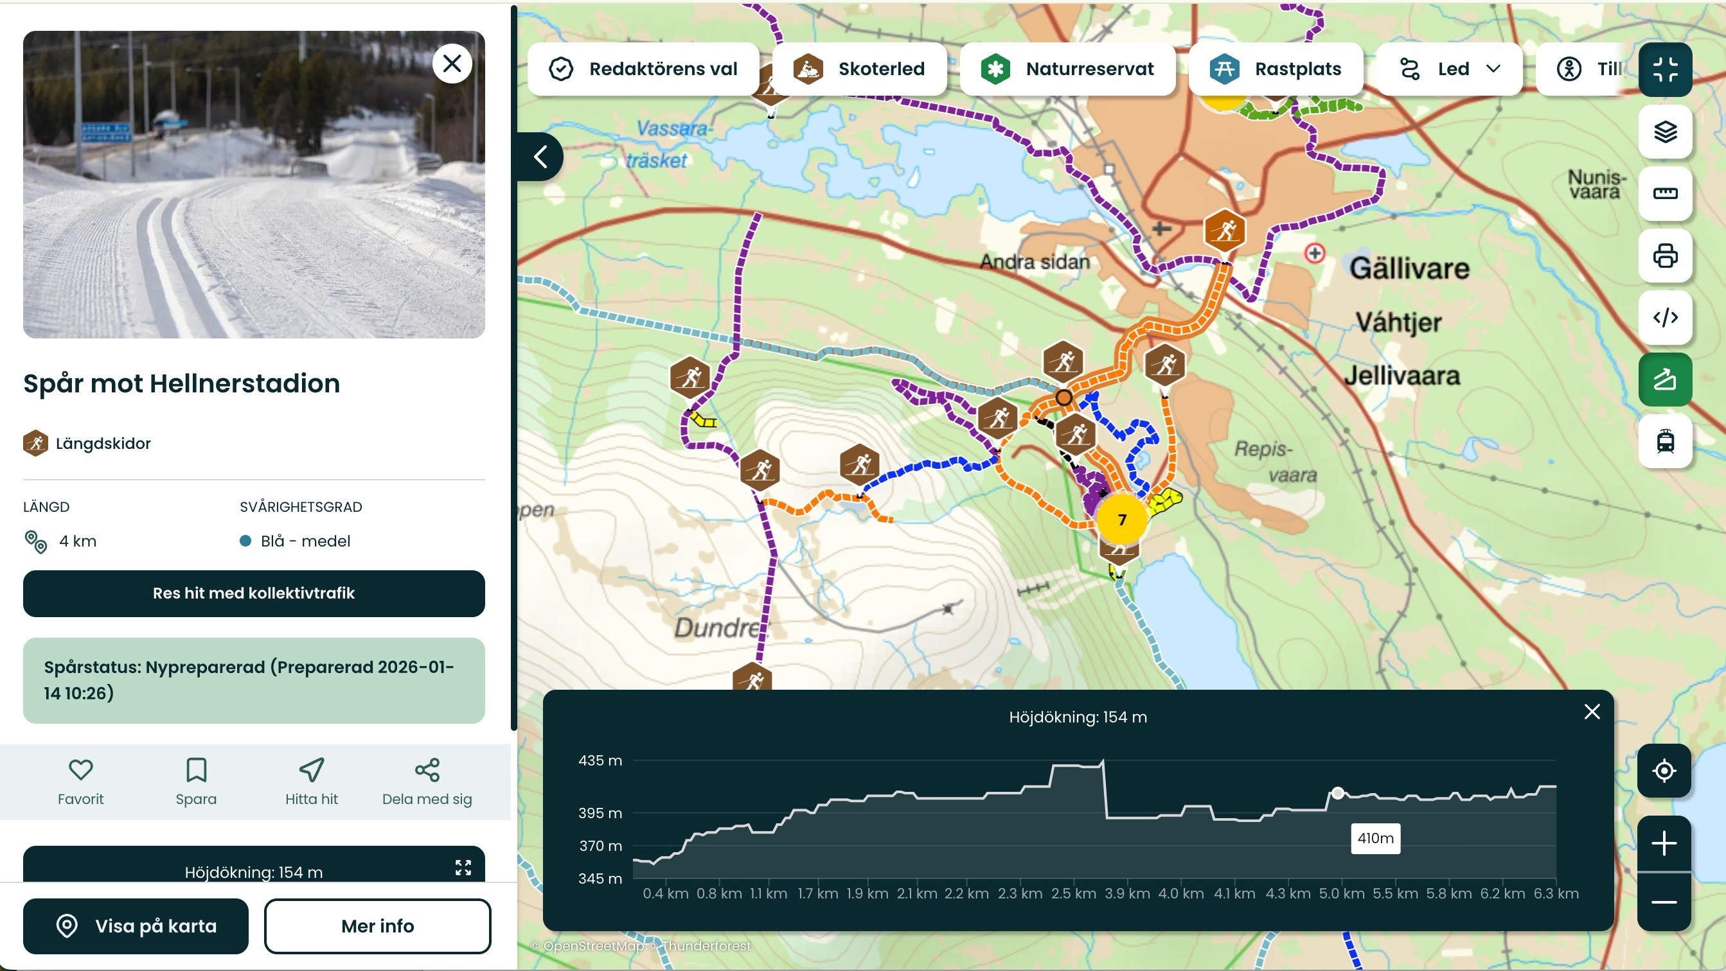This screenshot has height=971, width=1726.
Task: Click the 5.0 km label on chart axis
Action: coord(1341,893)
